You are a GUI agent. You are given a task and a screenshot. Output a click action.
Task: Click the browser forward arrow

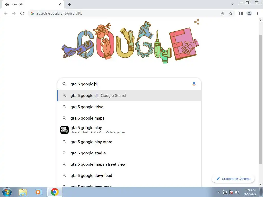coord(14,13)
